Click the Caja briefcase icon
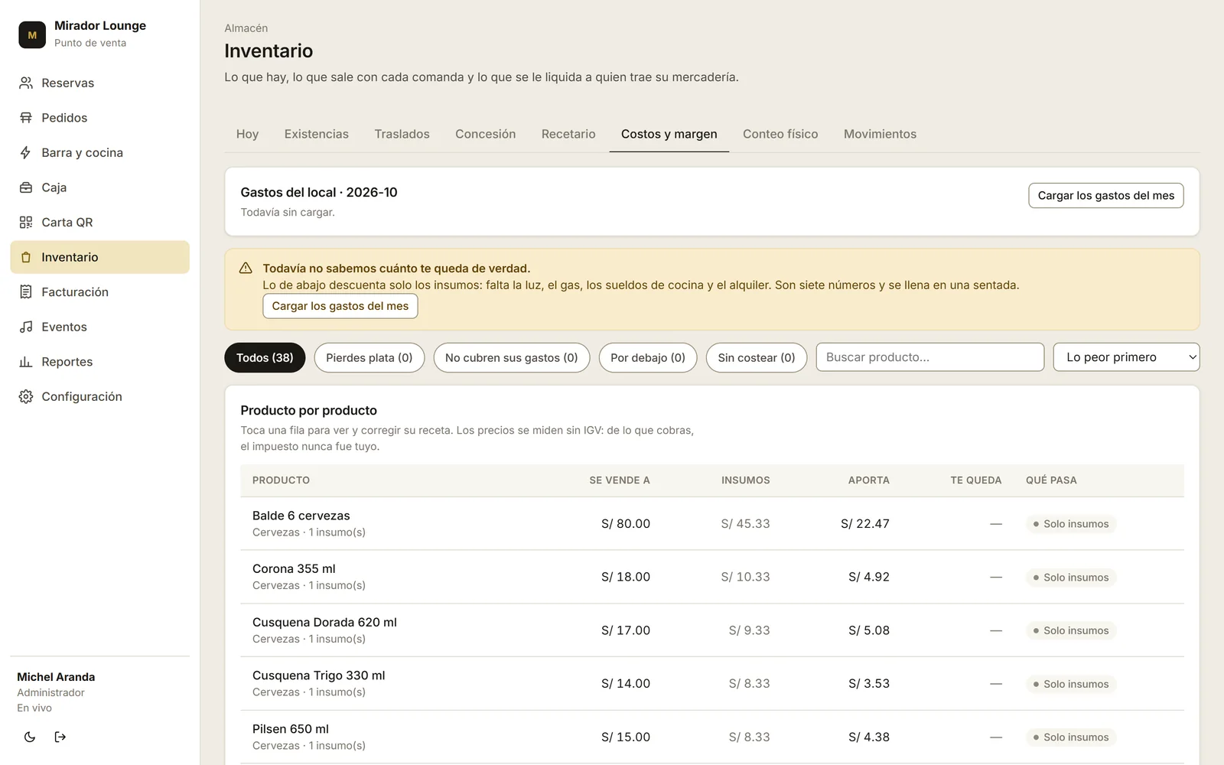This screenshot has width=1224, height=765. point(26,187)
